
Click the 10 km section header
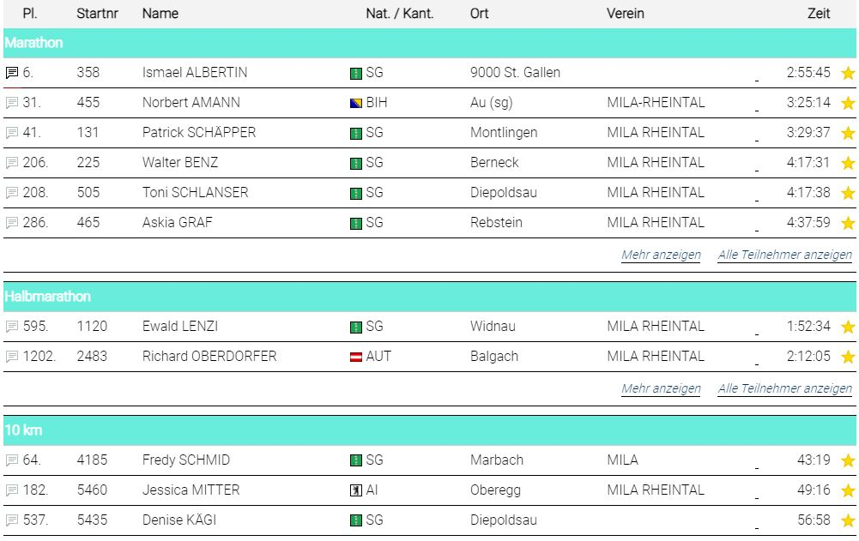coord(429,430)
